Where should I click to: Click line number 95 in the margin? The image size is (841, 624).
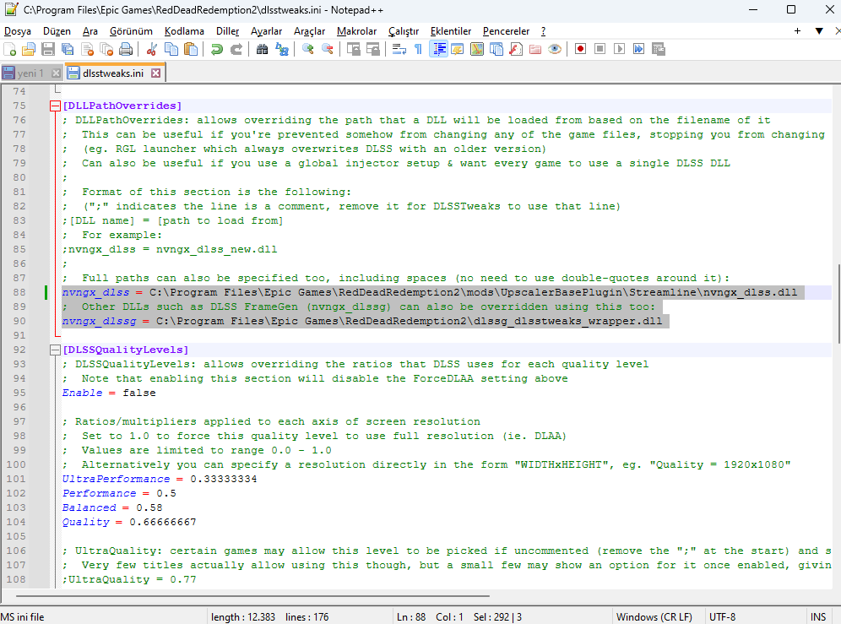pyautogui.click(x=19, y=393)
